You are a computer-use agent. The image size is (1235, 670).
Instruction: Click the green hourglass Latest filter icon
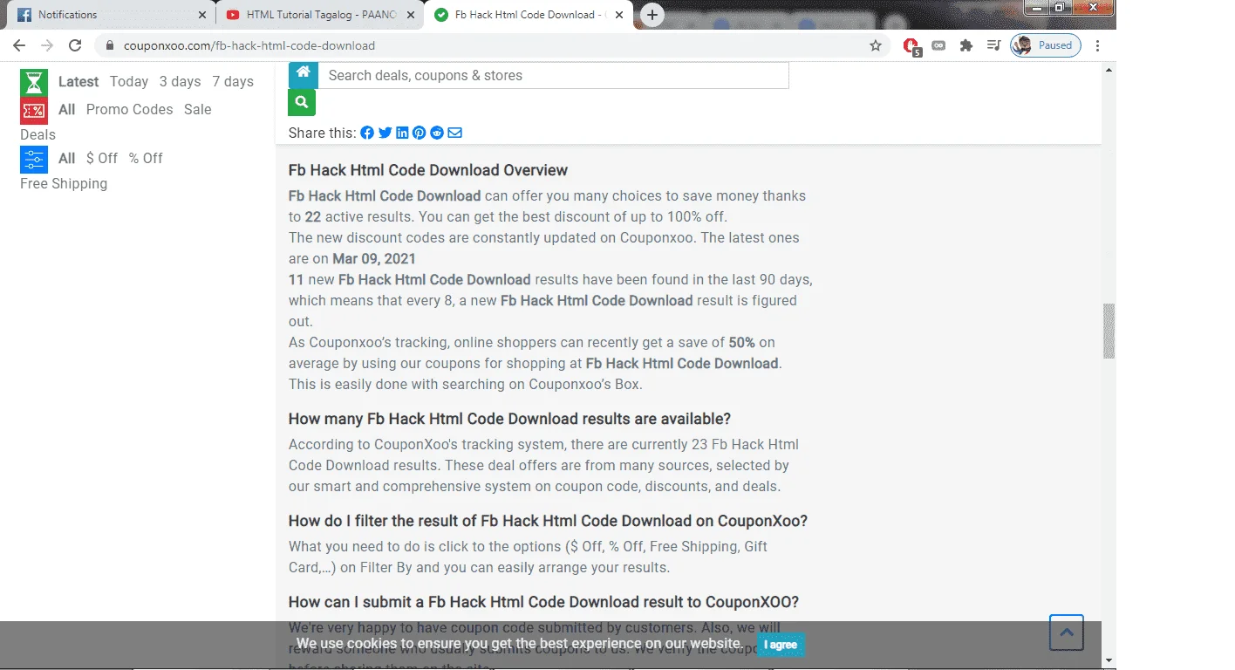click(34, 82)
